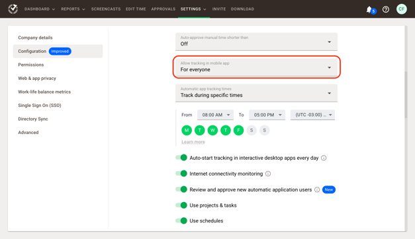Toggle Review and approve new automatic users
The height and width of the screenshot is (239, 415).
tap(181, 189)
